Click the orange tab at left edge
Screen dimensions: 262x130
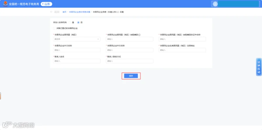1,96
